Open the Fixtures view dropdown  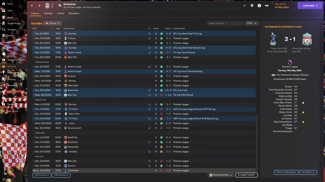point(53,23)
